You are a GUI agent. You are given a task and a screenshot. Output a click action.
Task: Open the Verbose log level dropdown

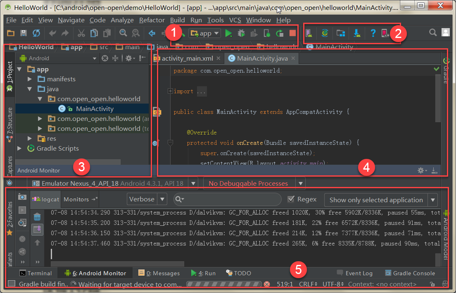pyautogui.click(x=147, y=199)
